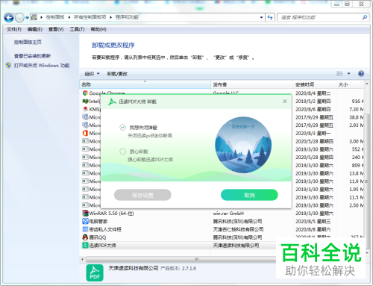Expand the 组织 dropdown
373x286 pixels.
tap(92, 74)
